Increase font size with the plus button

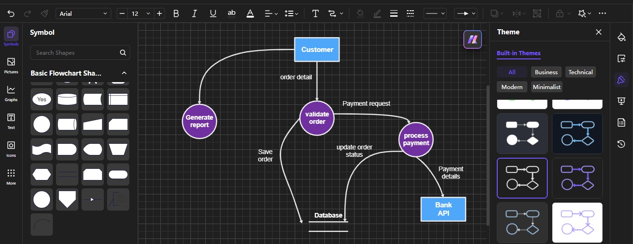[159, 13]
